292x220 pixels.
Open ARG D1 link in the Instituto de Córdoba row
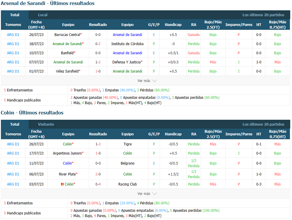13,44
